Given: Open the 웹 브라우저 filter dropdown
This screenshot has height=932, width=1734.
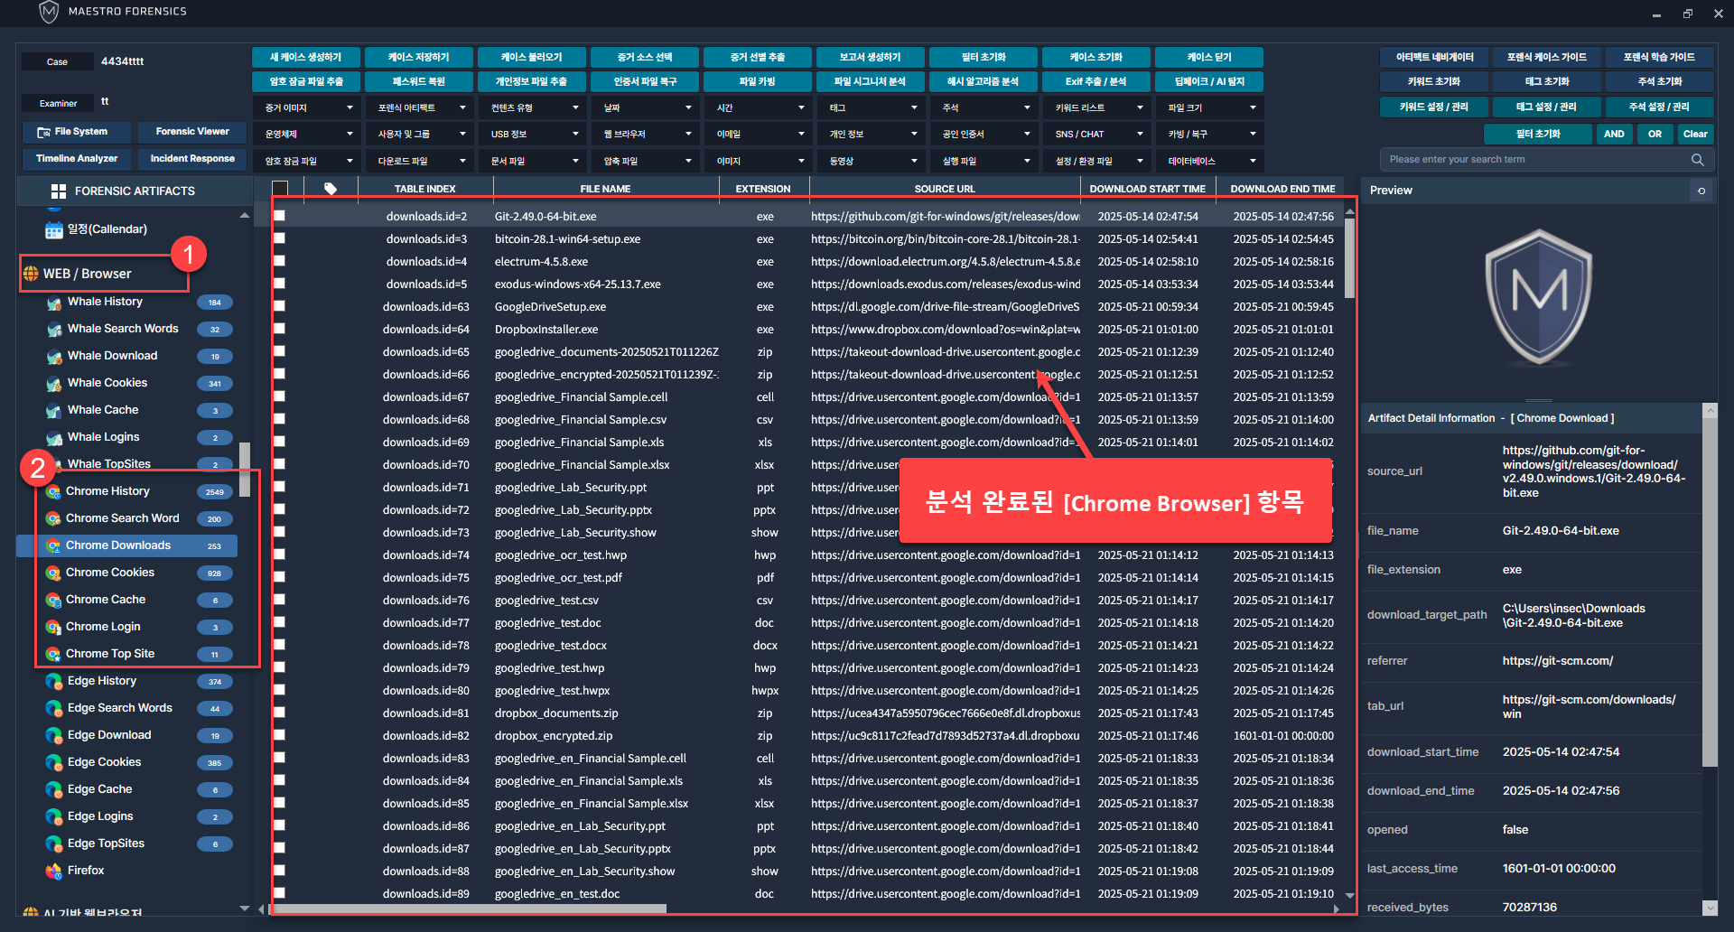Looking at the screenshot, I should tap(648, 134).
